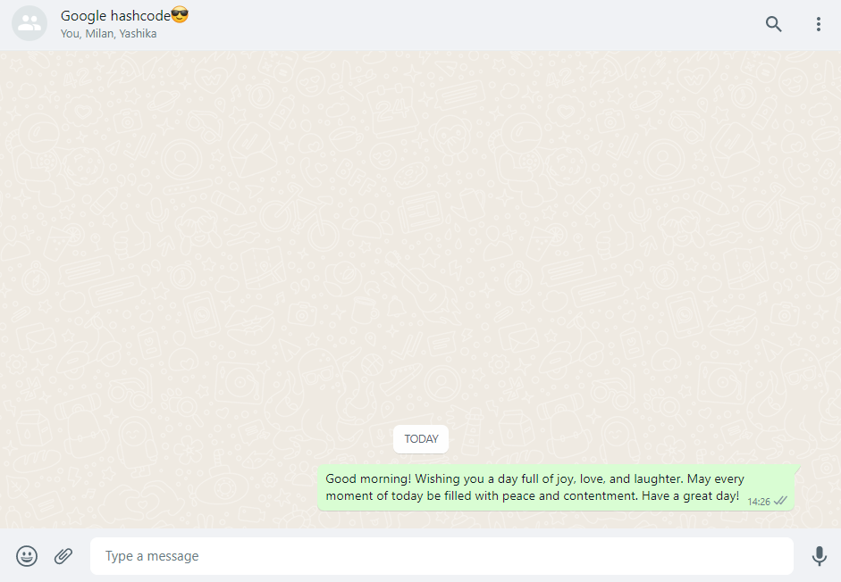This screenshot has width=841, height=582.
Task: Open group info via 'Google hashcode' title
Action: tap(124, 15)
